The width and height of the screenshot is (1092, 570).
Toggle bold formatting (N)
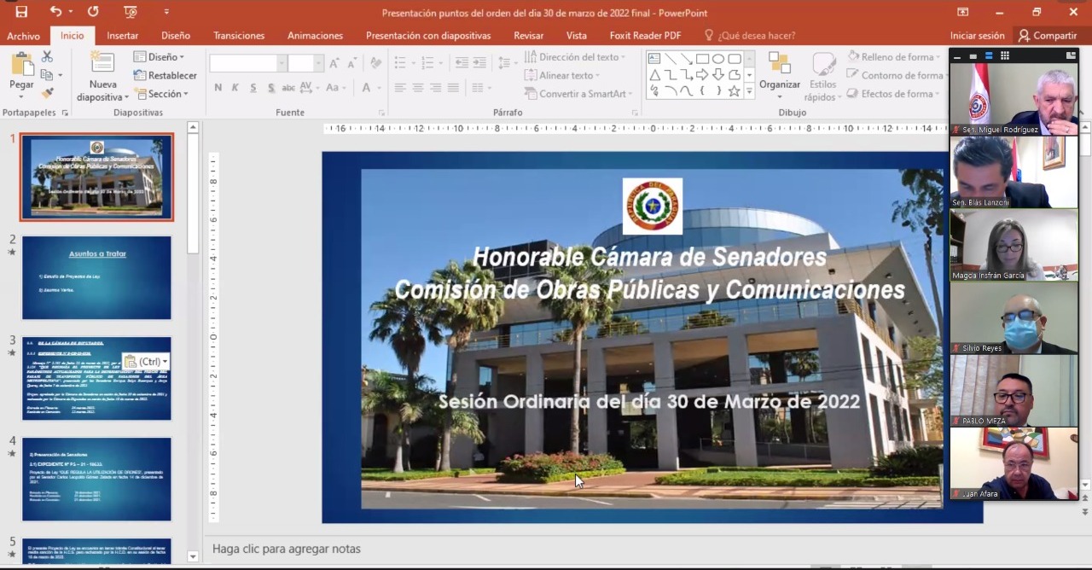click(218, 88)
